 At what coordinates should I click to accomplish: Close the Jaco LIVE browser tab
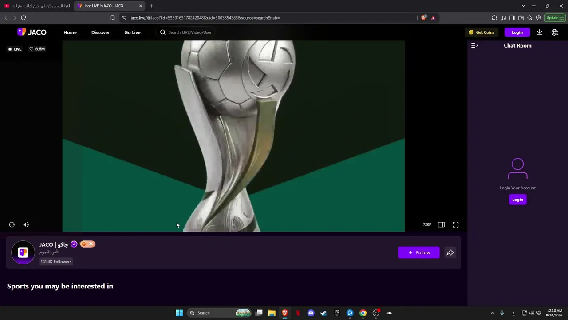point(140,6)
